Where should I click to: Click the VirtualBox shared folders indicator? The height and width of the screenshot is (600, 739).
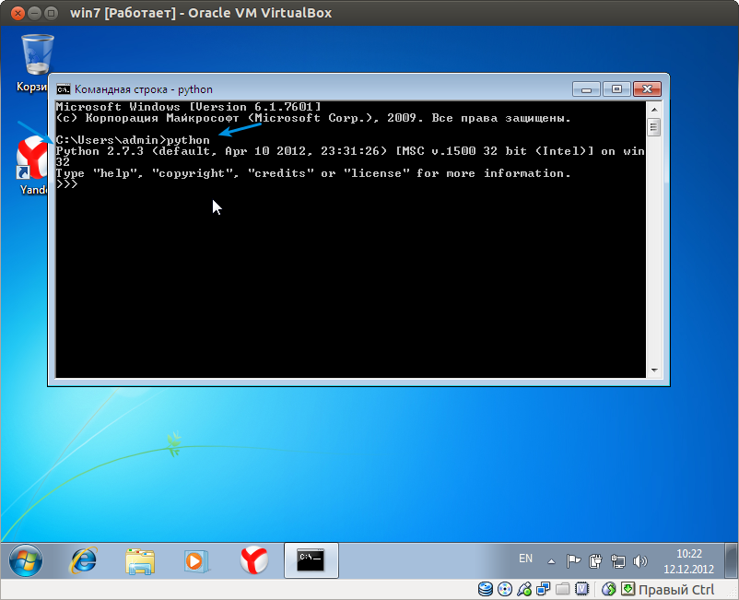[563, 589]
